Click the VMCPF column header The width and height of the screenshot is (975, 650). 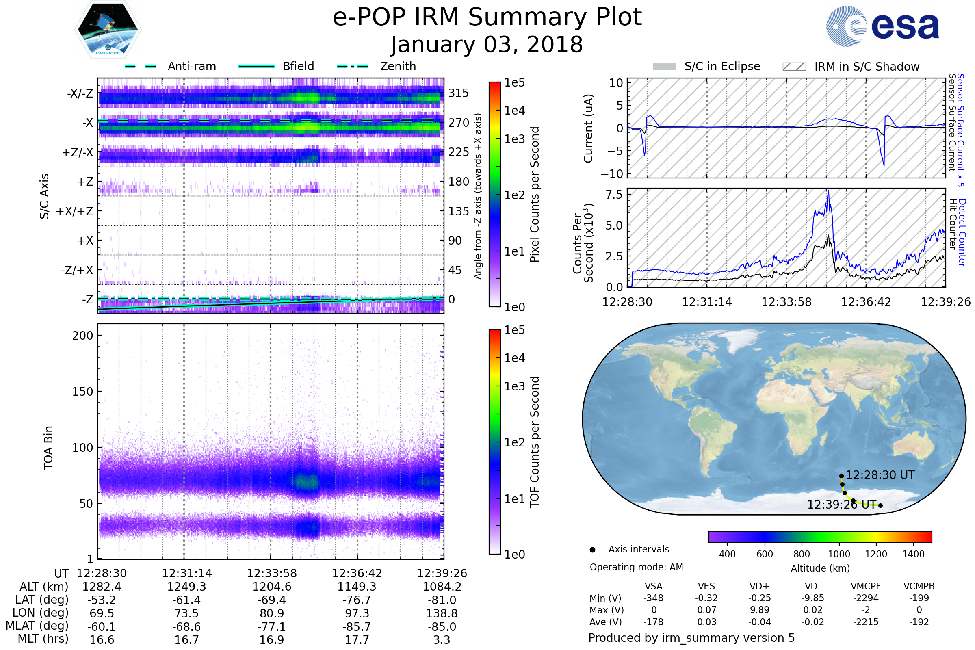866,586
